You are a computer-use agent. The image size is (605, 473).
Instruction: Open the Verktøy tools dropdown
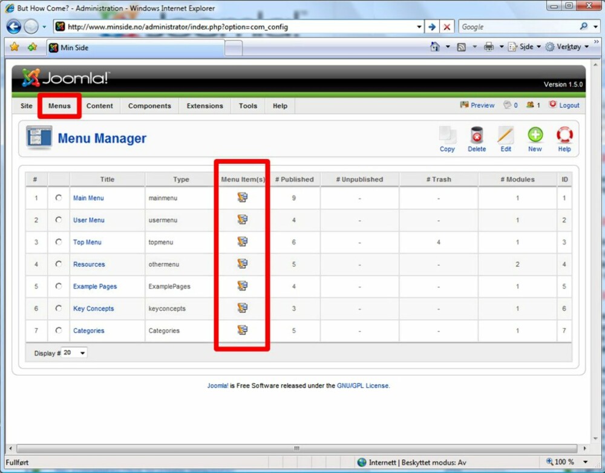[x=567, y=47]
